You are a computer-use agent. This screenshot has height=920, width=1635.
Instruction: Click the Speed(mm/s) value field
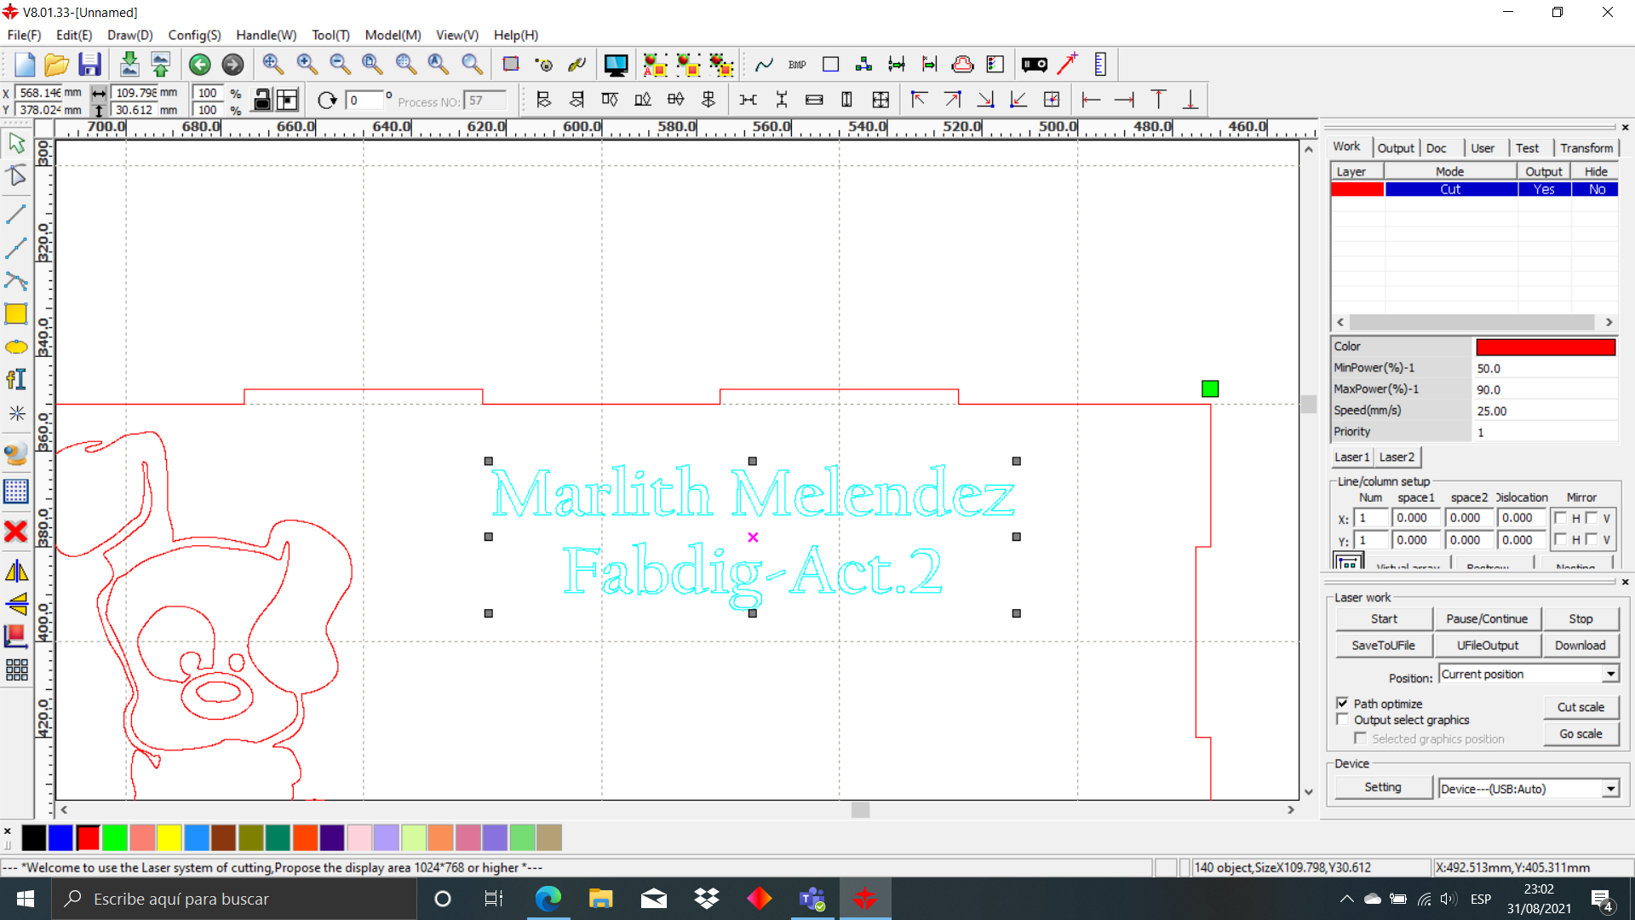pyautogui.click(x=1544, y=411)
